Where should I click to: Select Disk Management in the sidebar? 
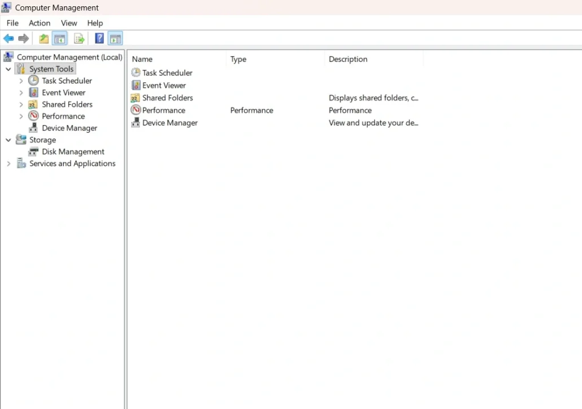tap(72, 152)
